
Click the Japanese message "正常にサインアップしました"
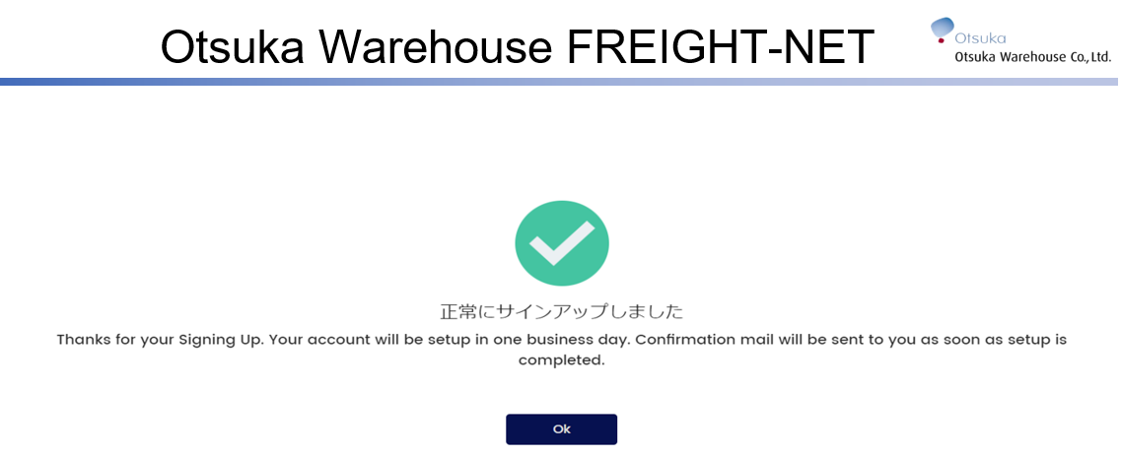coord(561,312)
